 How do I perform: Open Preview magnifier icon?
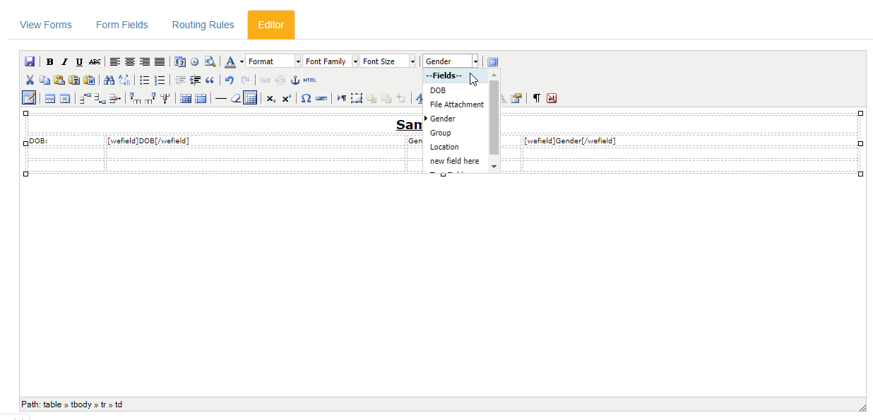(210, 61)
